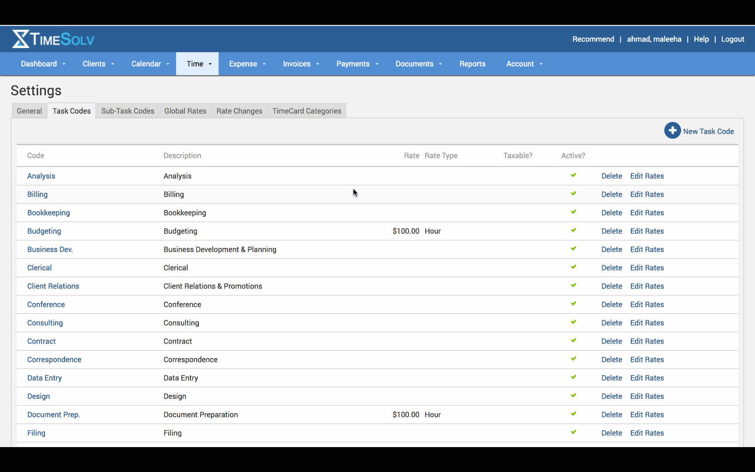Screen dimensions: 755x472
Task: Click the Active checkmark for Analysis
Action: pos(573,175)
